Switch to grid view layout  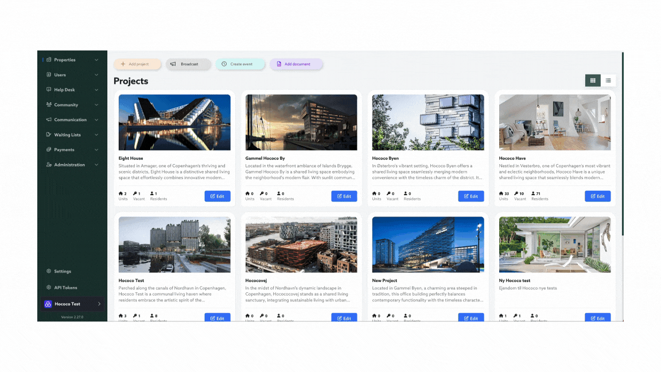(593, 80)
